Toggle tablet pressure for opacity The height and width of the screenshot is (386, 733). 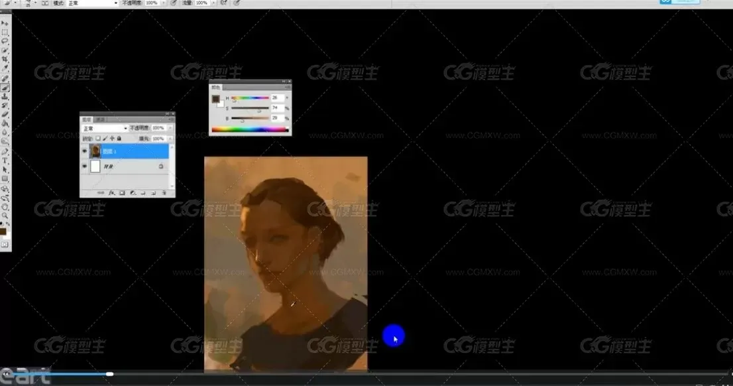(174, 3)
